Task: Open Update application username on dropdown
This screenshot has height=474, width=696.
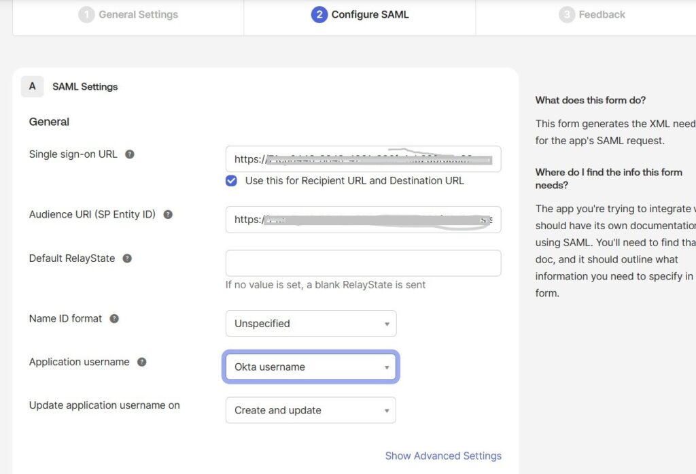Action: tap(311, 411)
